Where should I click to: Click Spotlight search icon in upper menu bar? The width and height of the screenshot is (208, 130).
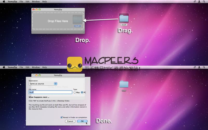pyautogui.click(x=204, y=2)
